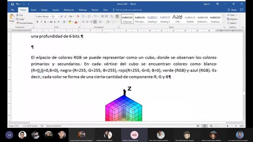Open the font size dropdown
The image size is (253, 142).
point(58,17)
